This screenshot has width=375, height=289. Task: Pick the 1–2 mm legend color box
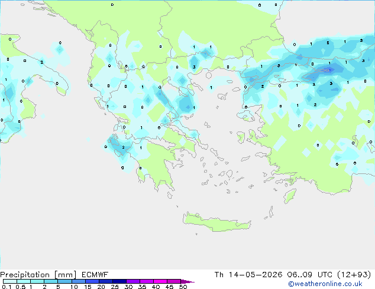pyautogui.click(x=37, y=281)
